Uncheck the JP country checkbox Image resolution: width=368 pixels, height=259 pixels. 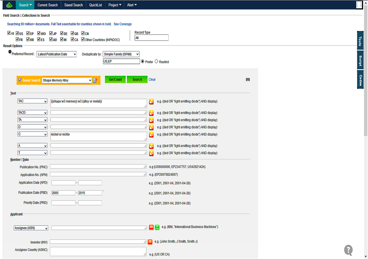51,33
